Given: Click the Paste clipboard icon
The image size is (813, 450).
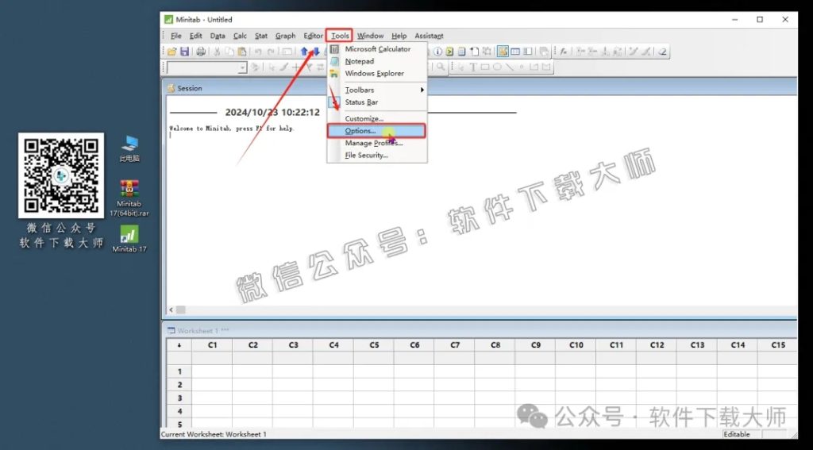Looking at the screenshot, I should coord(241,52).
